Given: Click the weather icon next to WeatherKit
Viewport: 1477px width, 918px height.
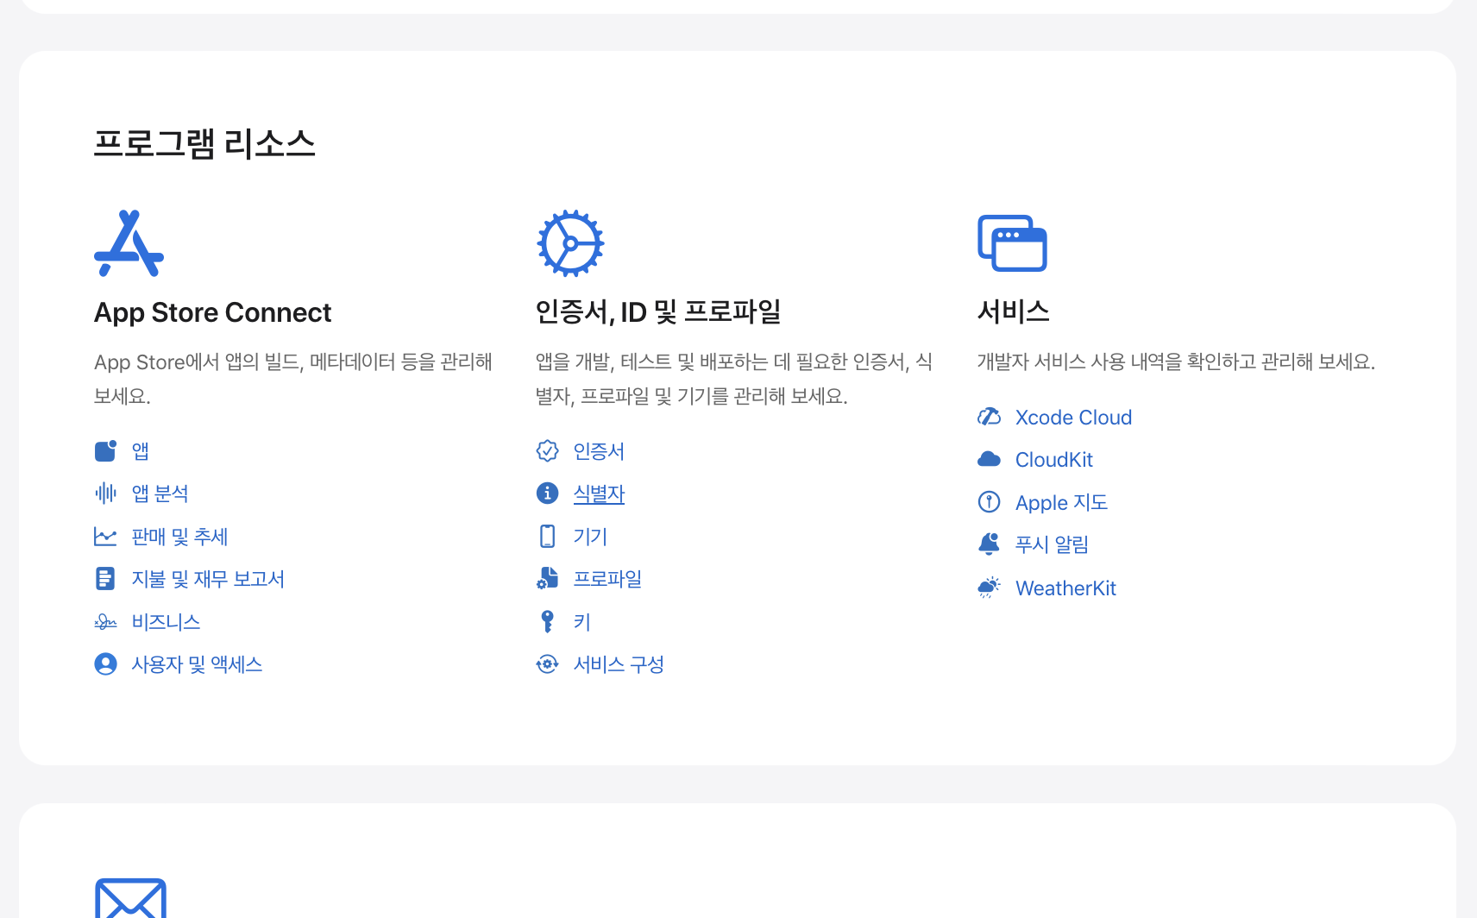Looking at the screenshot, I should click(989, 588).
